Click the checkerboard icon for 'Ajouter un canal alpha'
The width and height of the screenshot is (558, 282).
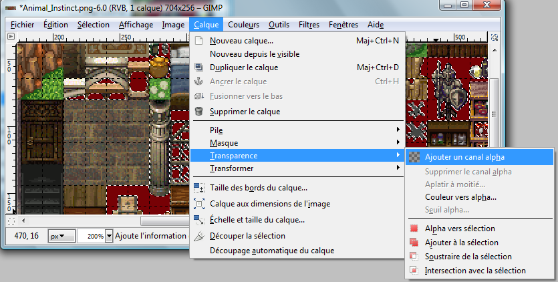(414, 156)
